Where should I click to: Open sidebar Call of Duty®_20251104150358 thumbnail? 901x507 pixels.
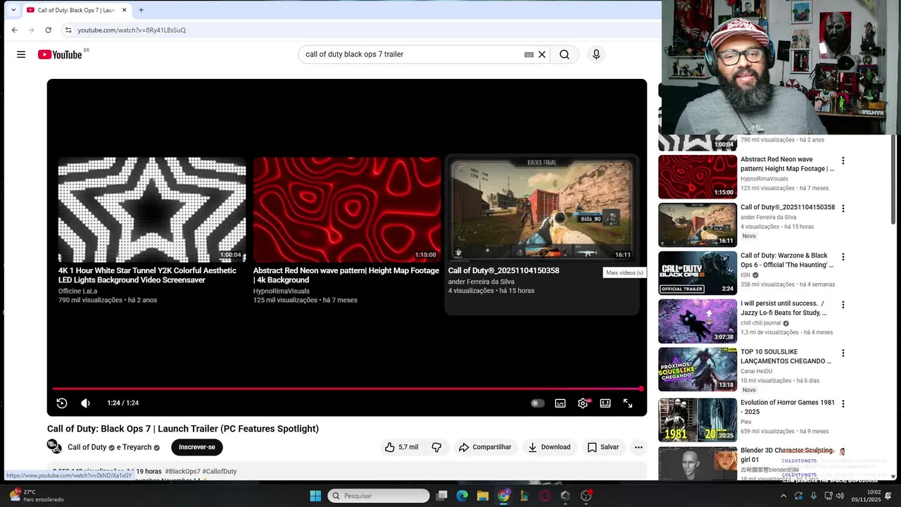(x=698, y=225)
